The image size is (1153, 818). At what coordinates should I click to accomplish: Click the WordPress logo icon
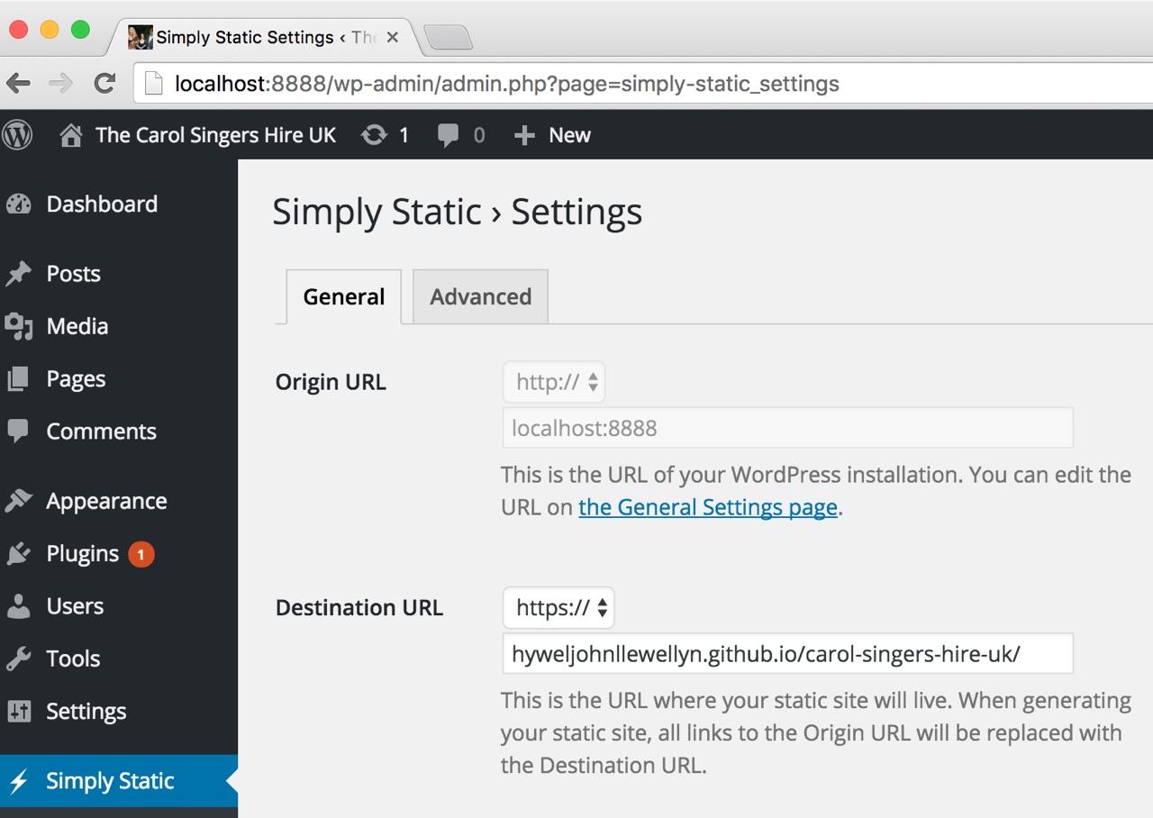click(17, 135)
